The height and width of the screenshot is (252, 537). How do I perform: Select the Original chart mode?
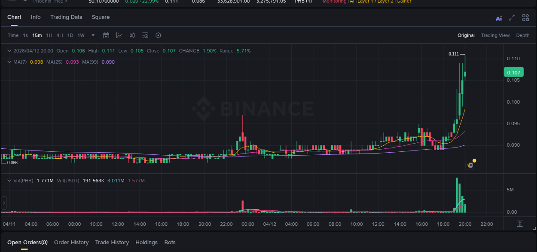pos(466,35)
